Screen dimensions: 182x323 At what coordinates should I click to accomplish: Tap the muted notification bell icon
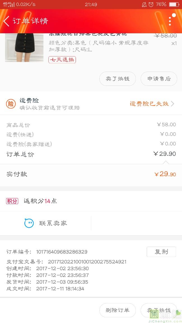pyautogui.click(x=144, y=4)
